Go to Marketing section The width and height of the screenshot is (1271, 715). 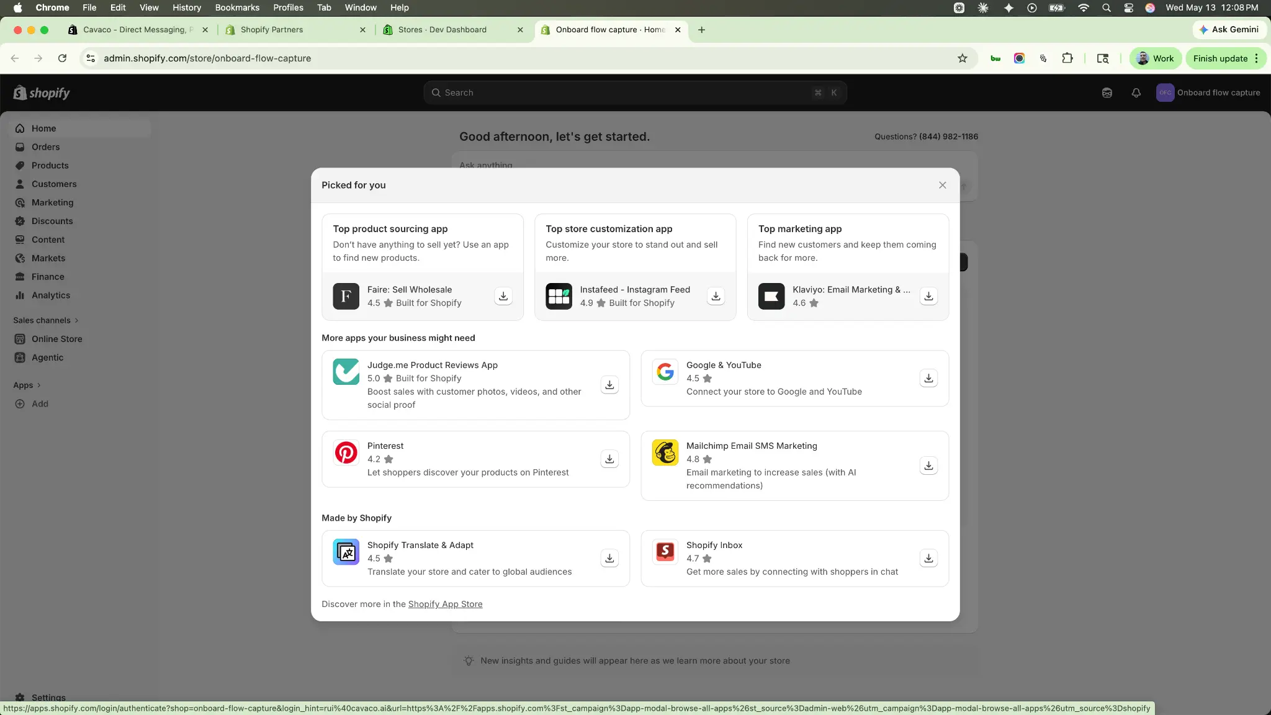click(81, 202)
